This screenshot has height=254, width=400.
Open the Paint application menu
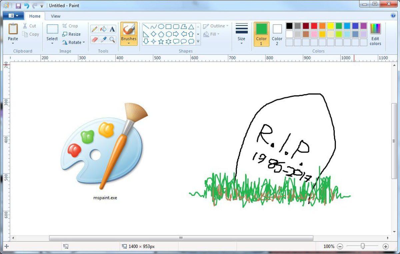coord(13,15)
